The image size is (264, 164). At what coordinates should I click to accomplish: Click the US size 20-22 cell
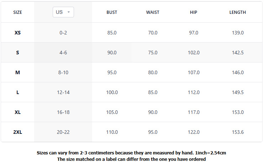coord(63,132)
